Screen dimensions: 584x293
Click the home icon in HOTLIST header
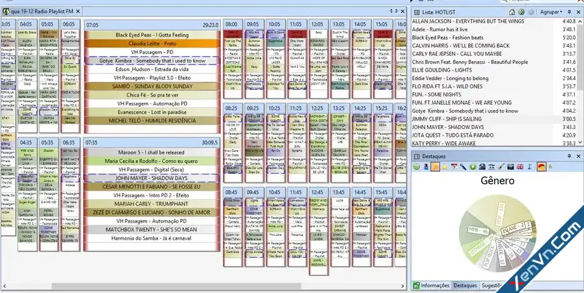(x=512, y=12)
